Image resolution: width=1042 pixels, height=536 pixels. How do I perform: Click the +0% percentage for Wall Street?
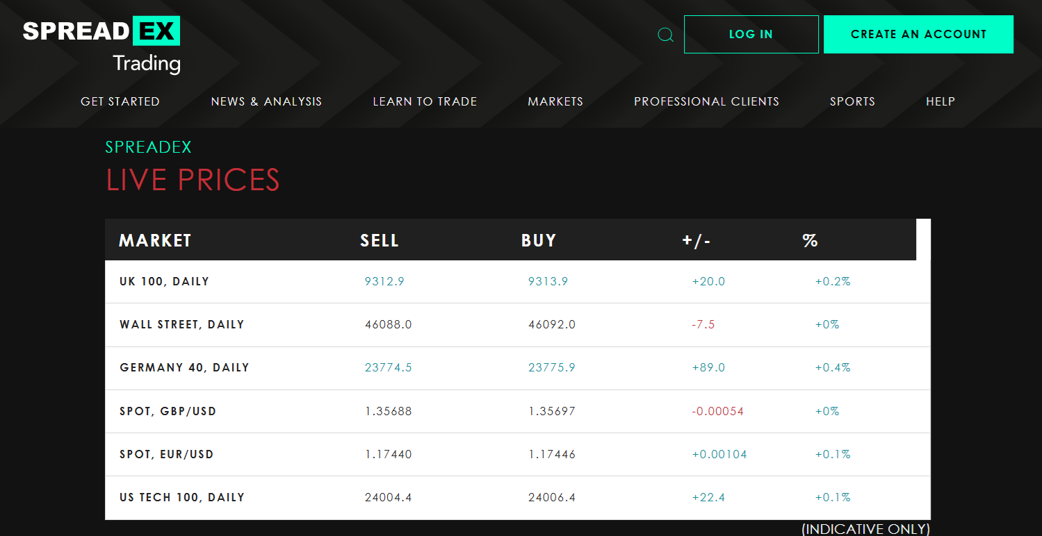(x=827, y=325)
